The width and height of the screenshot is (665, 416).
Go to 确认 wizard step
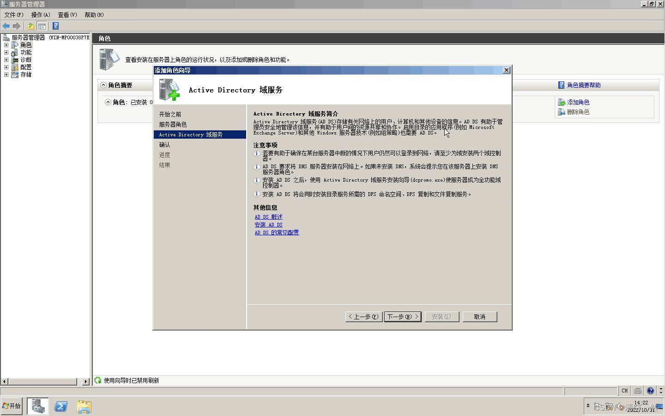click(165, 145)
